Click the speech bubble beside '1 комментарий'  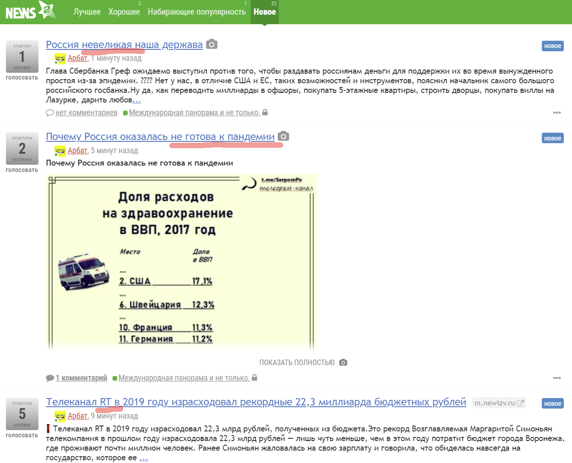(50, 378)
